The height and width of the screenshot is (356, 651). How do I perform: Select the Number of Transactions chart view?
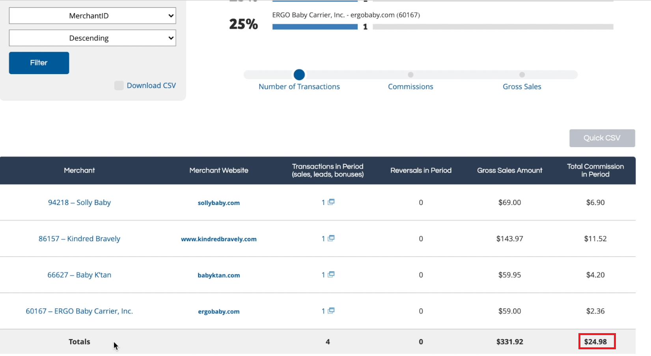coord(299,87)
